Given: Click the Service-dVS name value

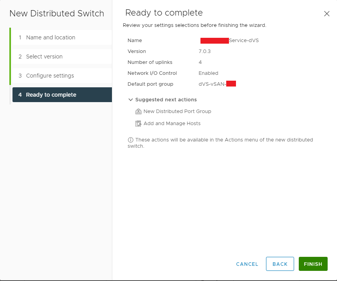Looking at the screenshot, I should (x=244, y=41).
